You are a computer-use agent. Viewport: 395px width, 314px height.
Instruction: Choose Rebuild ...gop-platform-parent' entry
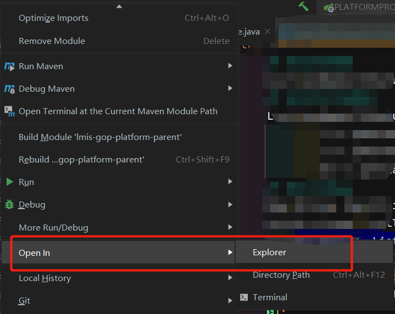[119, 160]
